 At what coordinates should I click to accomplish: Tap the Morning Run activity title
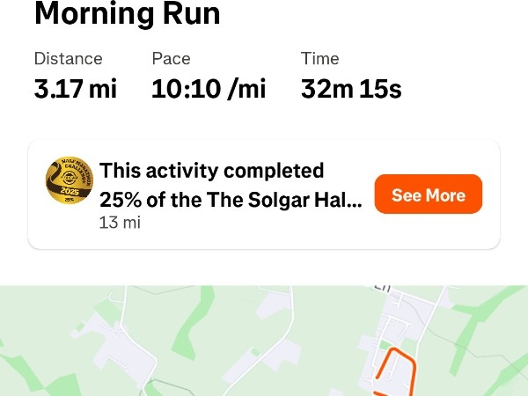[x=127, y=14]
